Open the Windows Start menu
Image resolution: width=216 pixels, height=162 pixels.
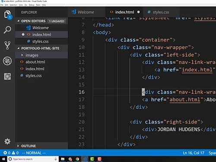[x=3, y=159]
